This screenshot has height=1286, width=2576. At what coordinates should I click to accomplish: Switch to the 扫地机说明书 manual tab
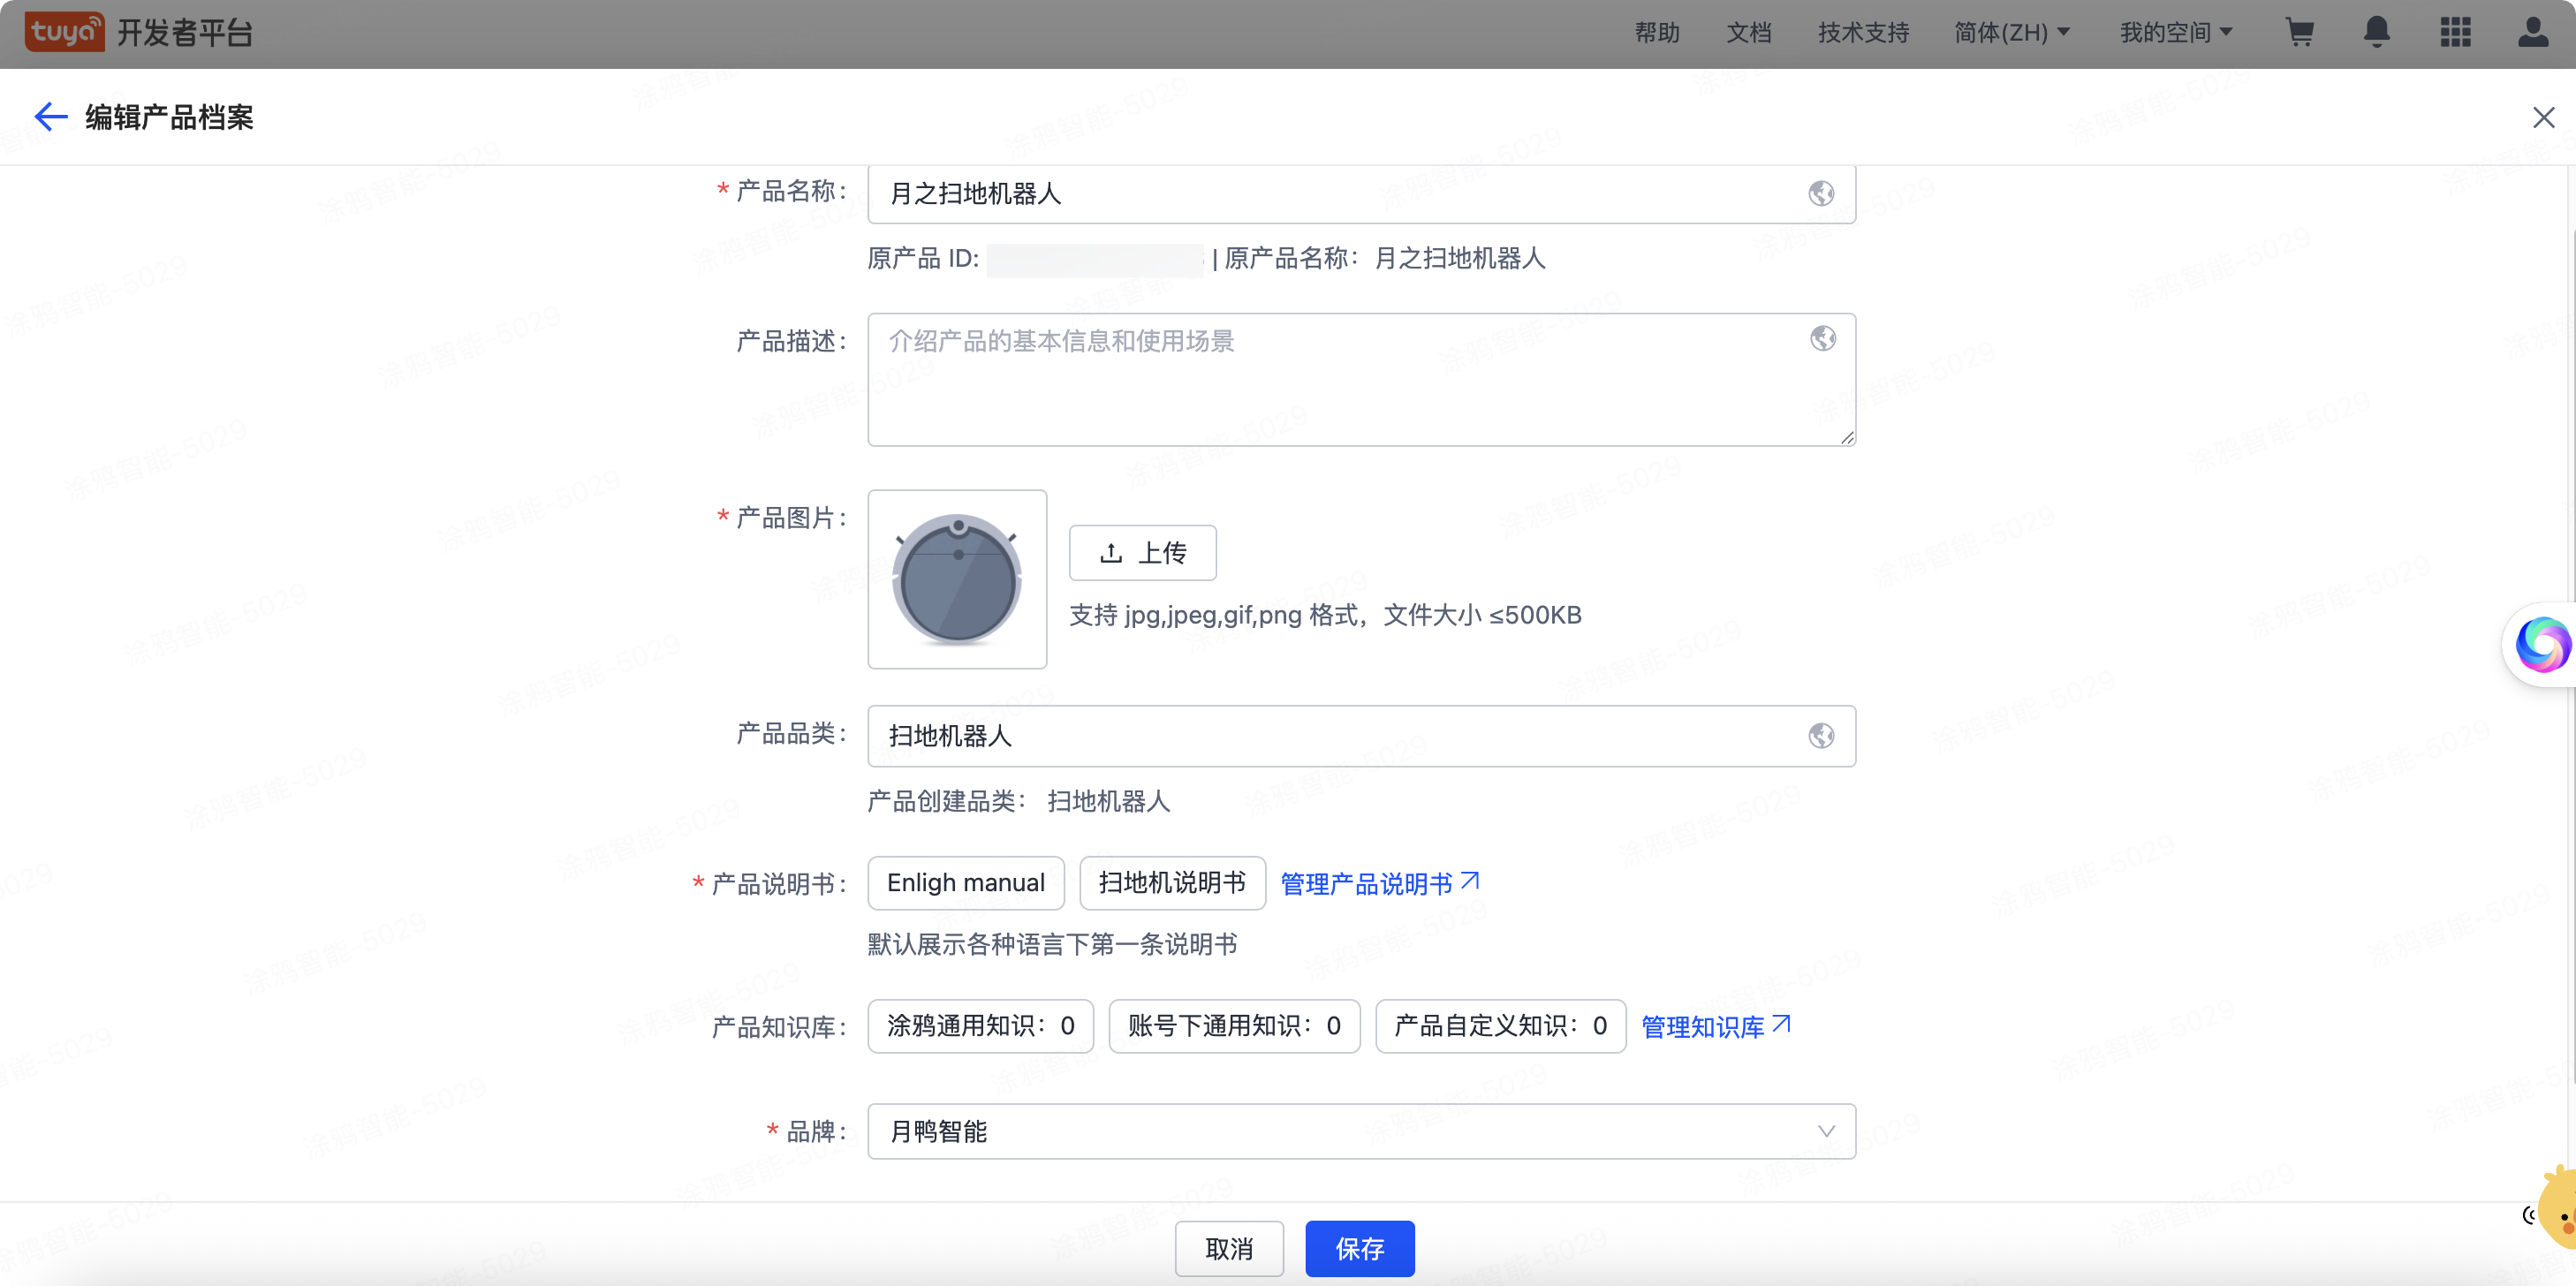pyautogui.click(x=1171, y=883)
